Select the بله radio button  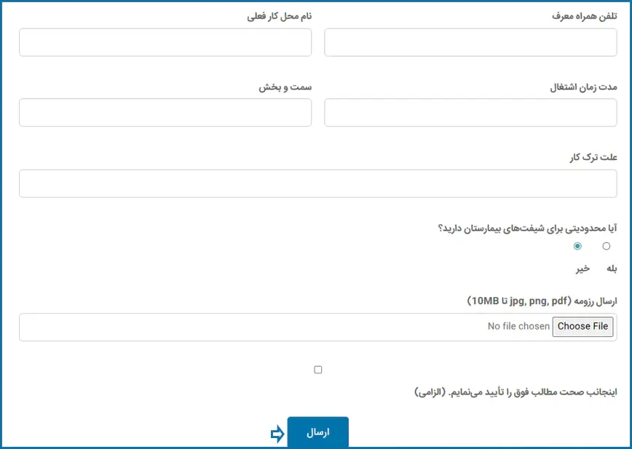coord(607,246)
